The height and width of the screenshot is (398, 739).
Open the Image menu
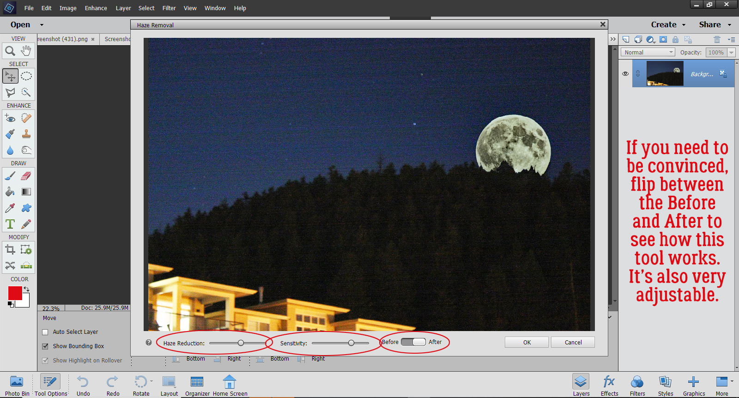(68, 8)
